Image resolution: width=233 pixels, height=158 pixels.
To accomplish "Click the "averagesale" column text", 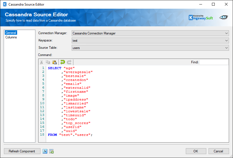I will (78, 72).
